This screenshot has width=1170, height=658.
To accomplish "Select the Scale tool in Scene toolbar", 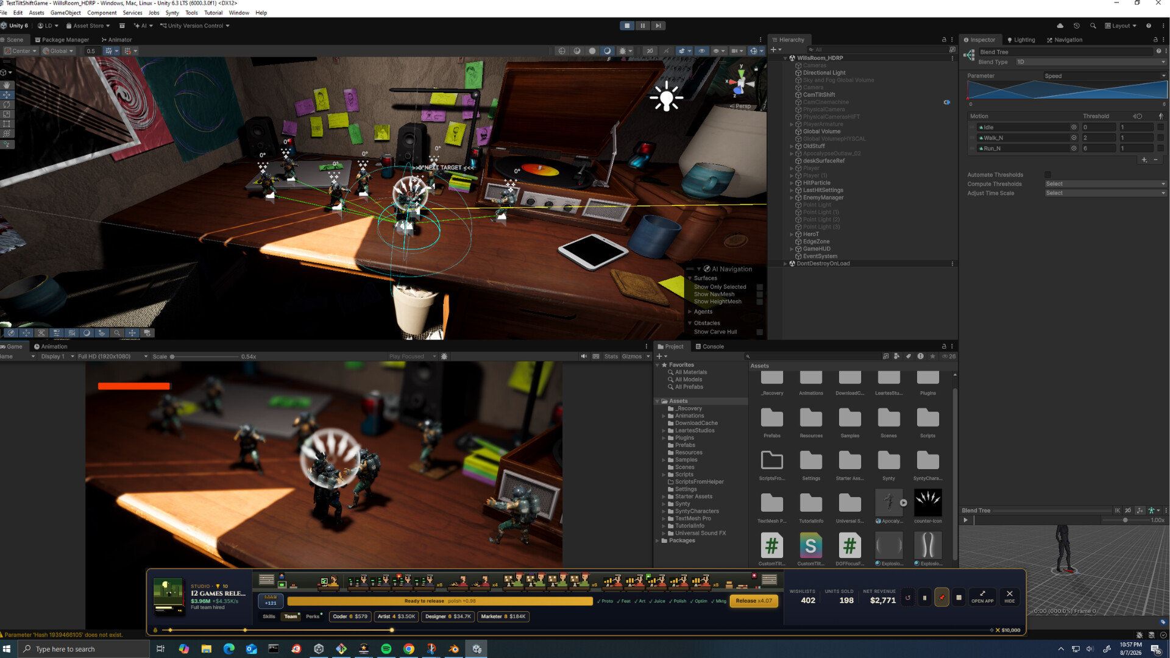I will (x=7, y=115).
